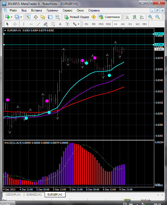Screen dimensions: 167x205
Task: Zoom in on the chart
Action: pyautogui.click(x=150, y=17)
